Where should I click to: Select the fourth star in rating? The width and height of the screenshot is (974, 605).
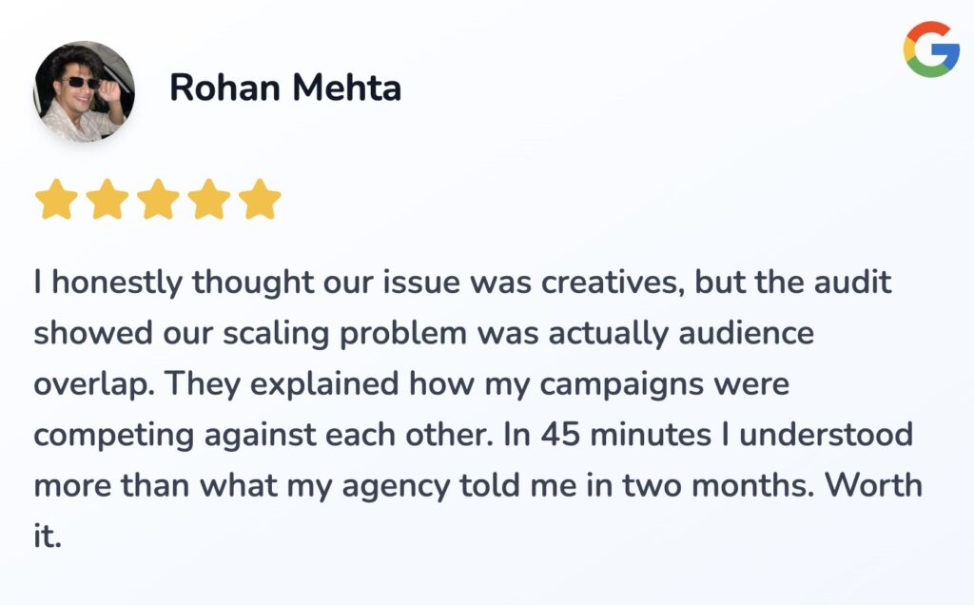pos(209,201)
